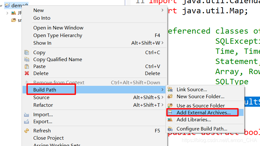This screenshot has width=260, height=146.
Task: Click the Paste clipboard icon
Action: tap(27, 67)
